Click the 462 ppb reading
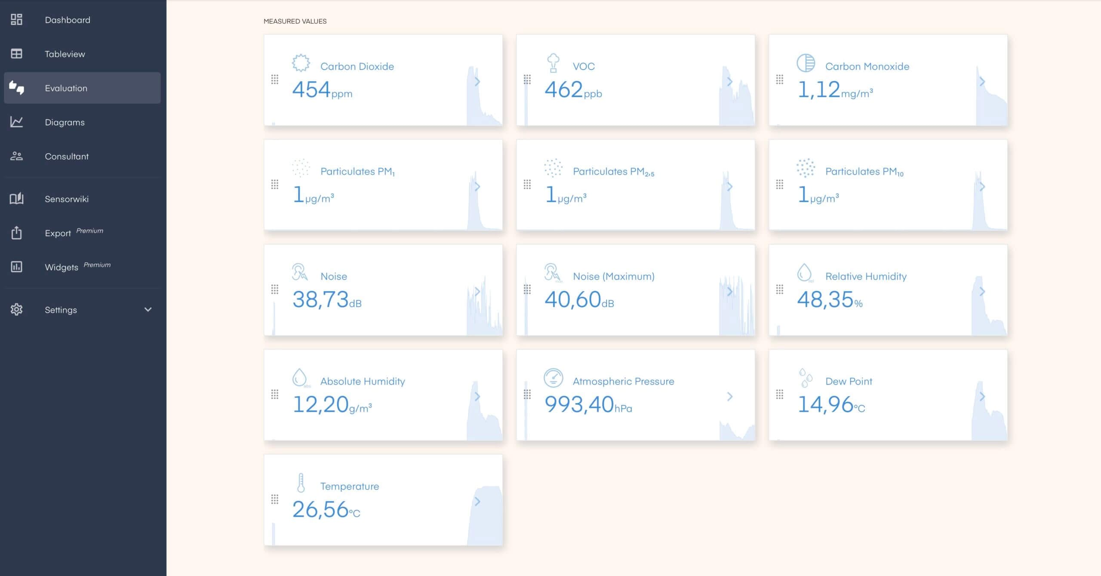 pyautogui.click(x=573, y=90)
